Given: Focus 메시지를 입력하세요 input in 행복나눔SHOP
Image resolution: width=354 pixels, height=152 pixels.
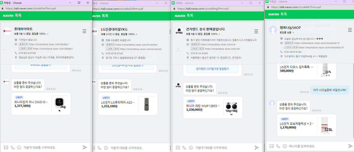Looking at the screenshot, I should click(x=317, y=146).
